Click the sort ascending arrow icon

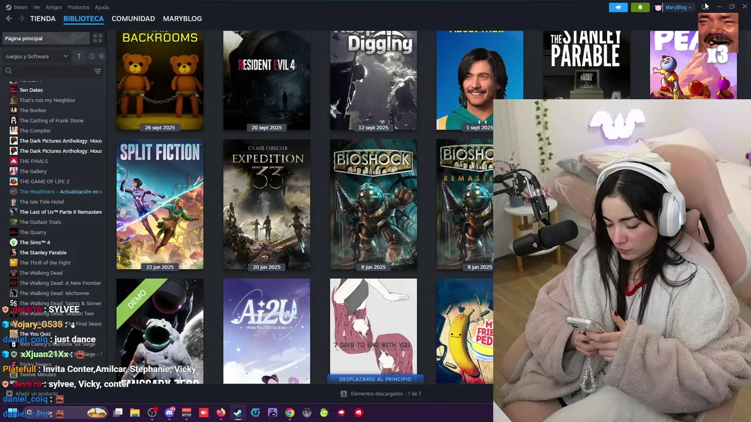(79, 56)
